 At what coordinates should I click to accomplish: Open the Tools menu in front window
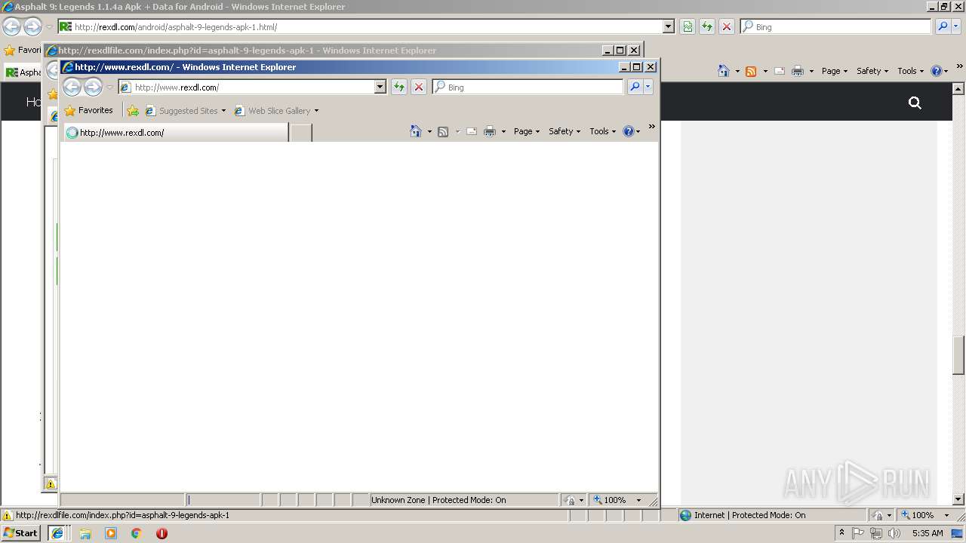[x=602, y=131]
